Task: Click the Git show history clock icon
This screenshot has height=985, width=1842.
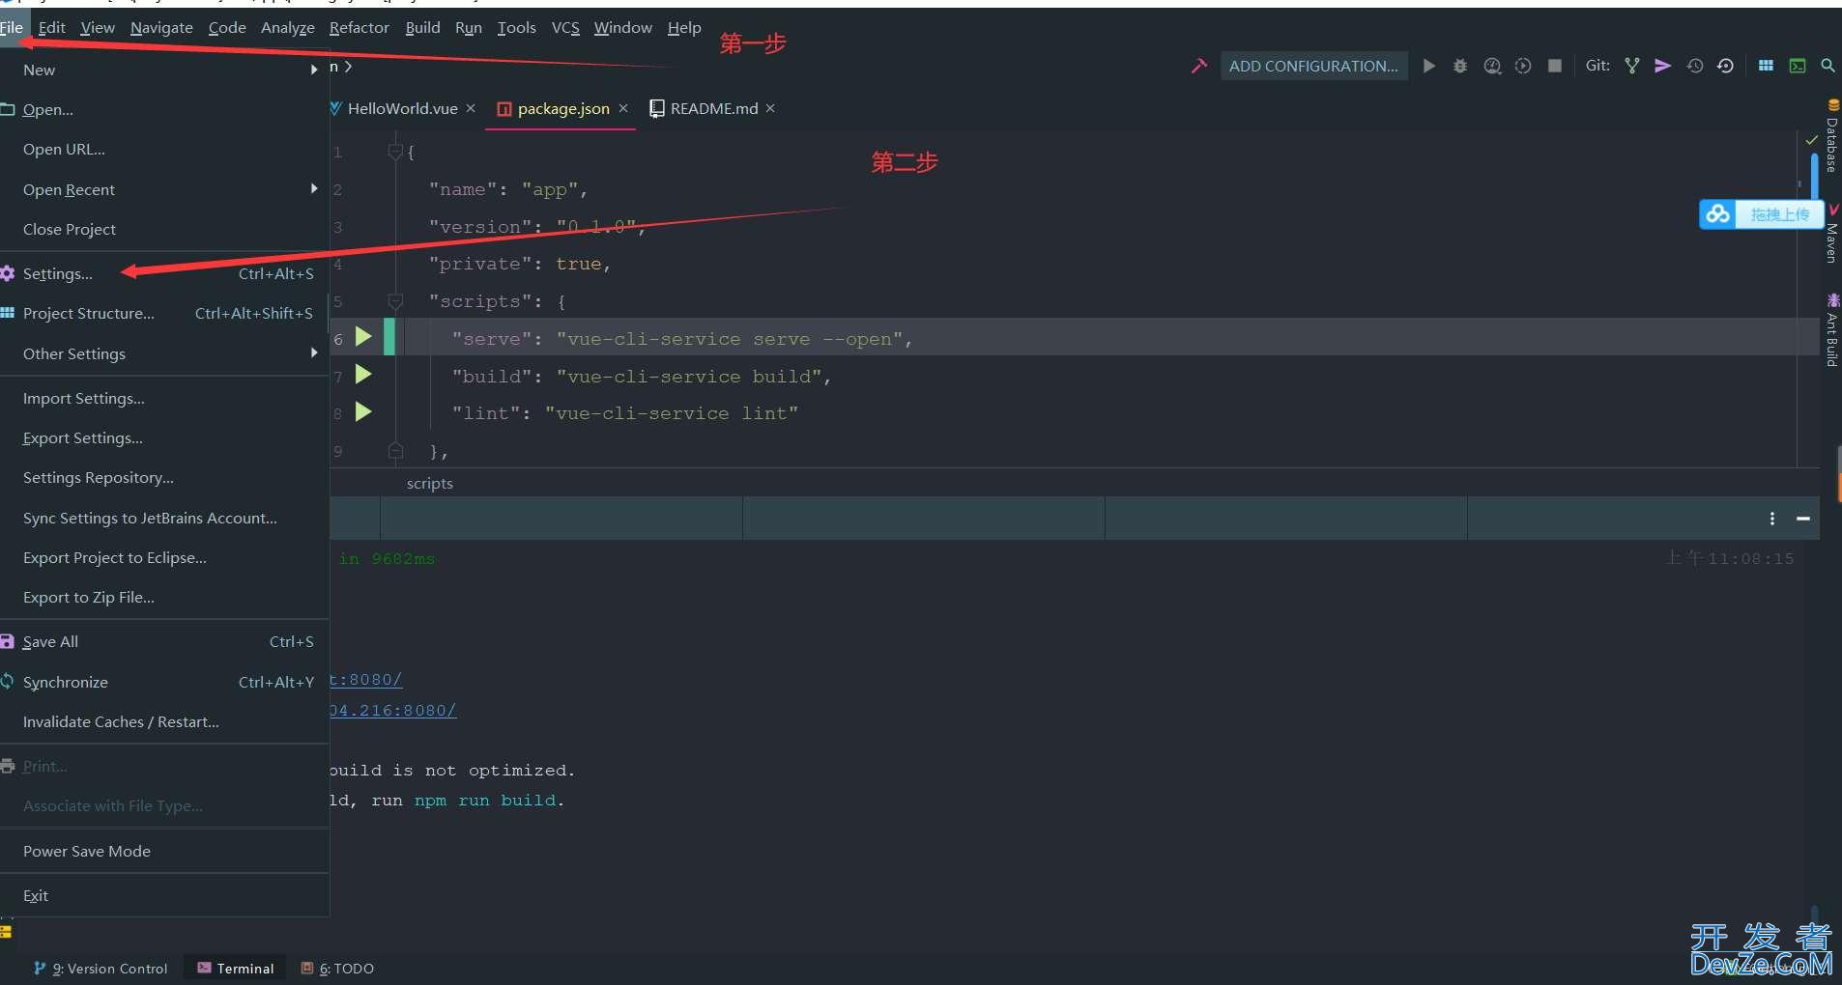Action: tap(1695, 66)
